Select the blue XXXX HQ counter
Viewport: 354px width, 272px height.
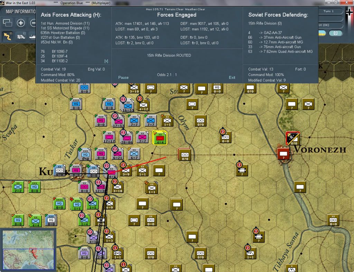[x=76, y=104]
